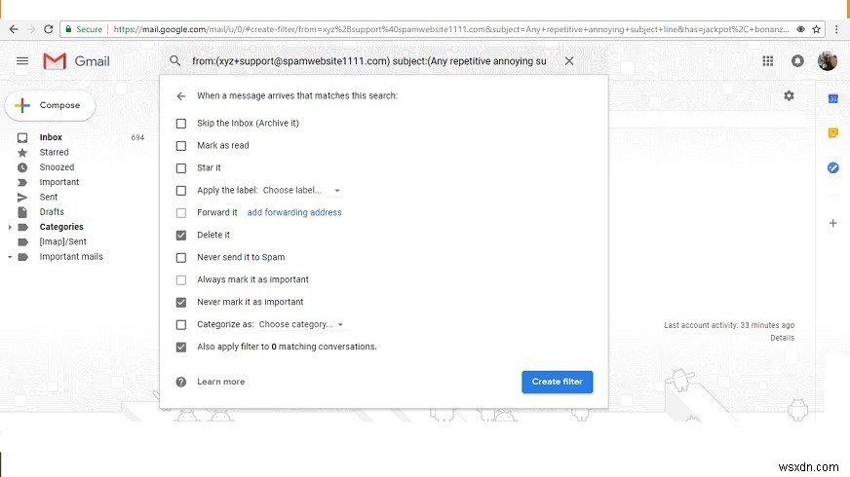
Task: Uncheck Never mark it as important
Action: pos(181,302)
